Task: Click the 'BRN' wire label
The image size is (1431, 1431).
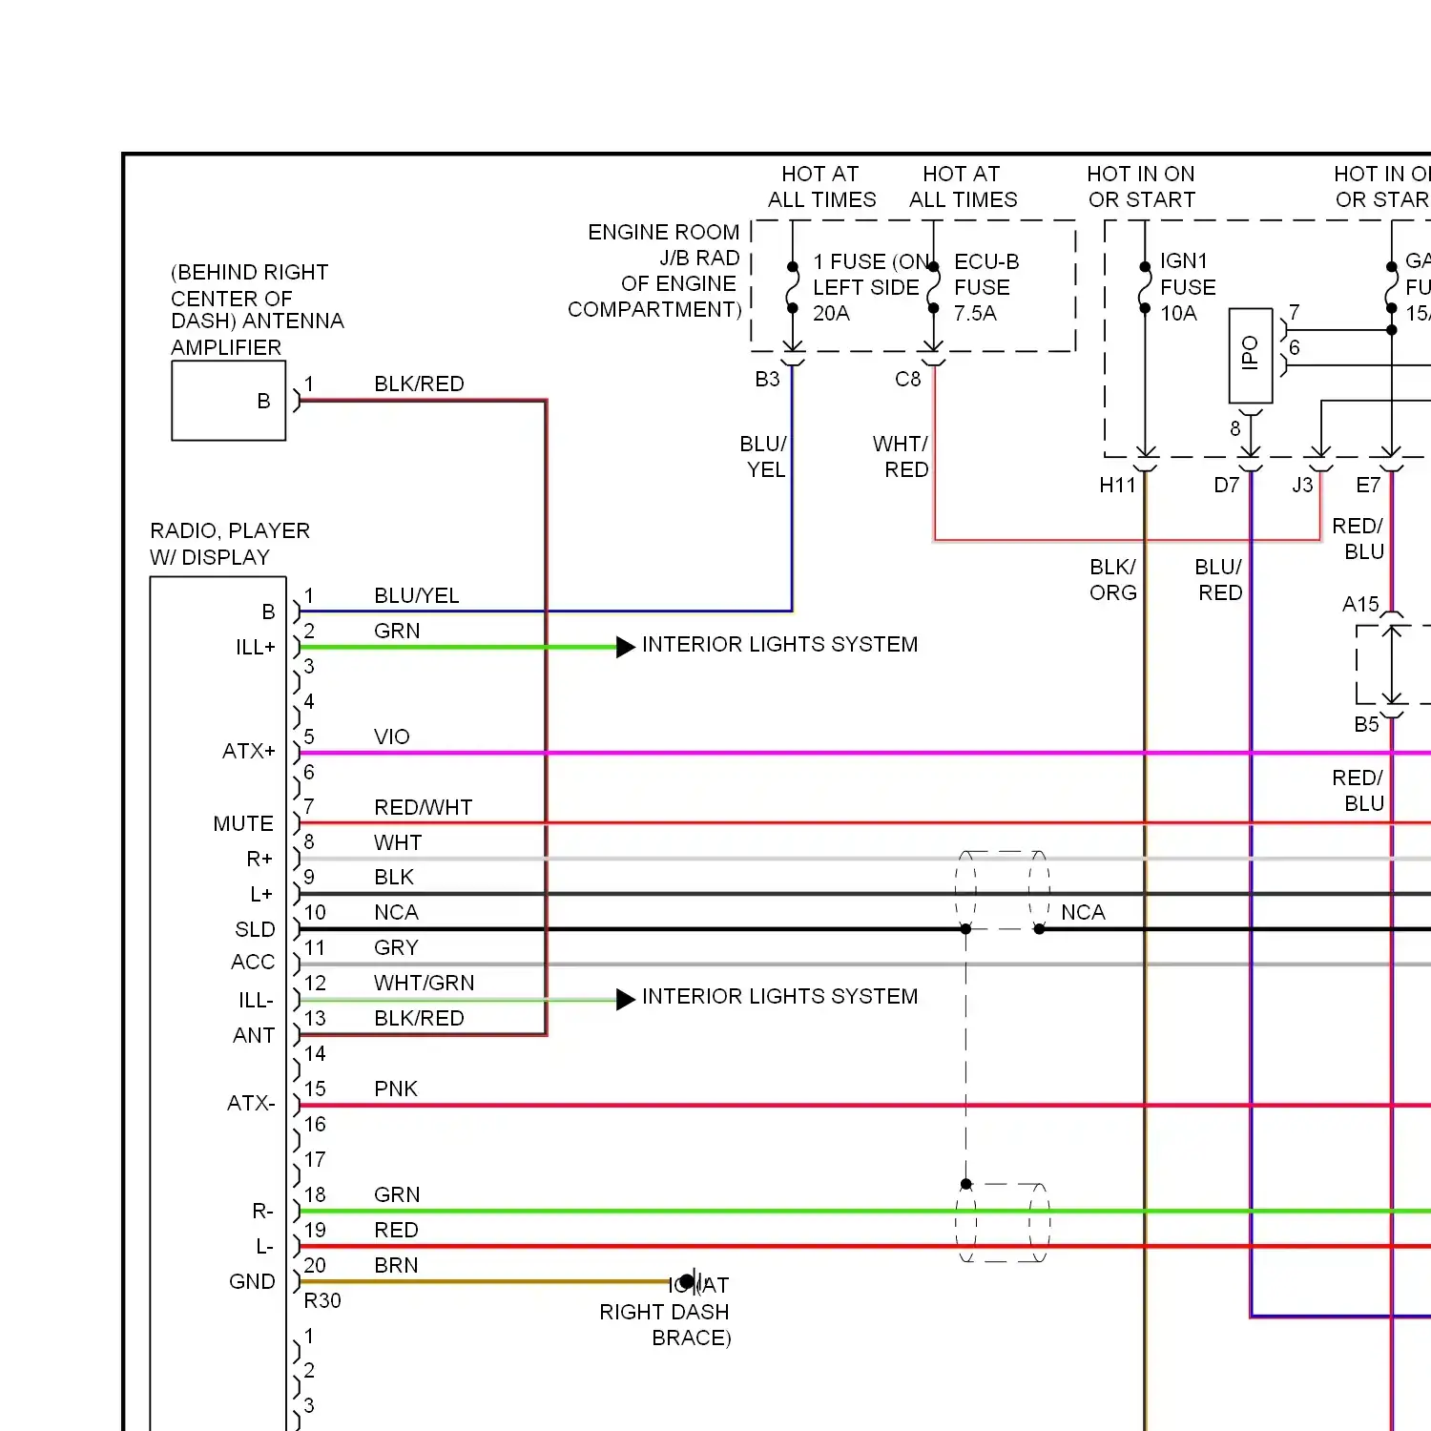Action: point(396,1265)
